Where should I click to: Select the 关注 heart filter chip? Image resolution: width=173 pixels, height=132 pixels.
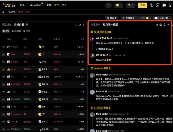tap(27, 31)
